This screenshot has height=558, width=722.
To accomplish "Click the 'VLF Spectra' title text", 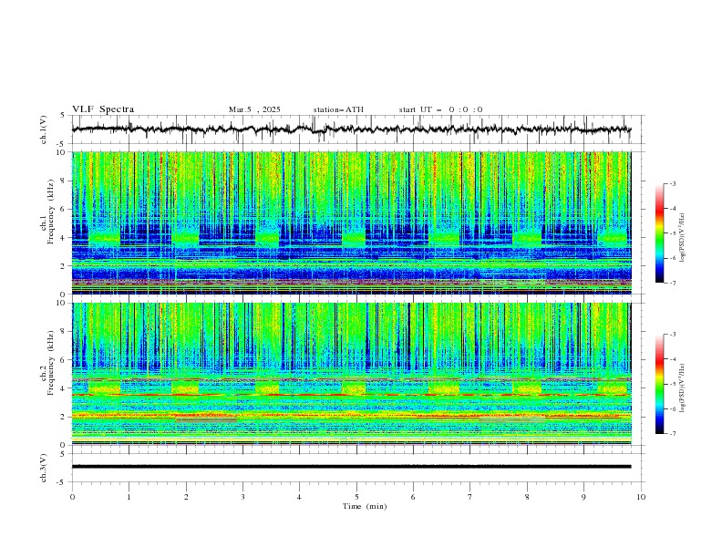I will click(103, 109).
